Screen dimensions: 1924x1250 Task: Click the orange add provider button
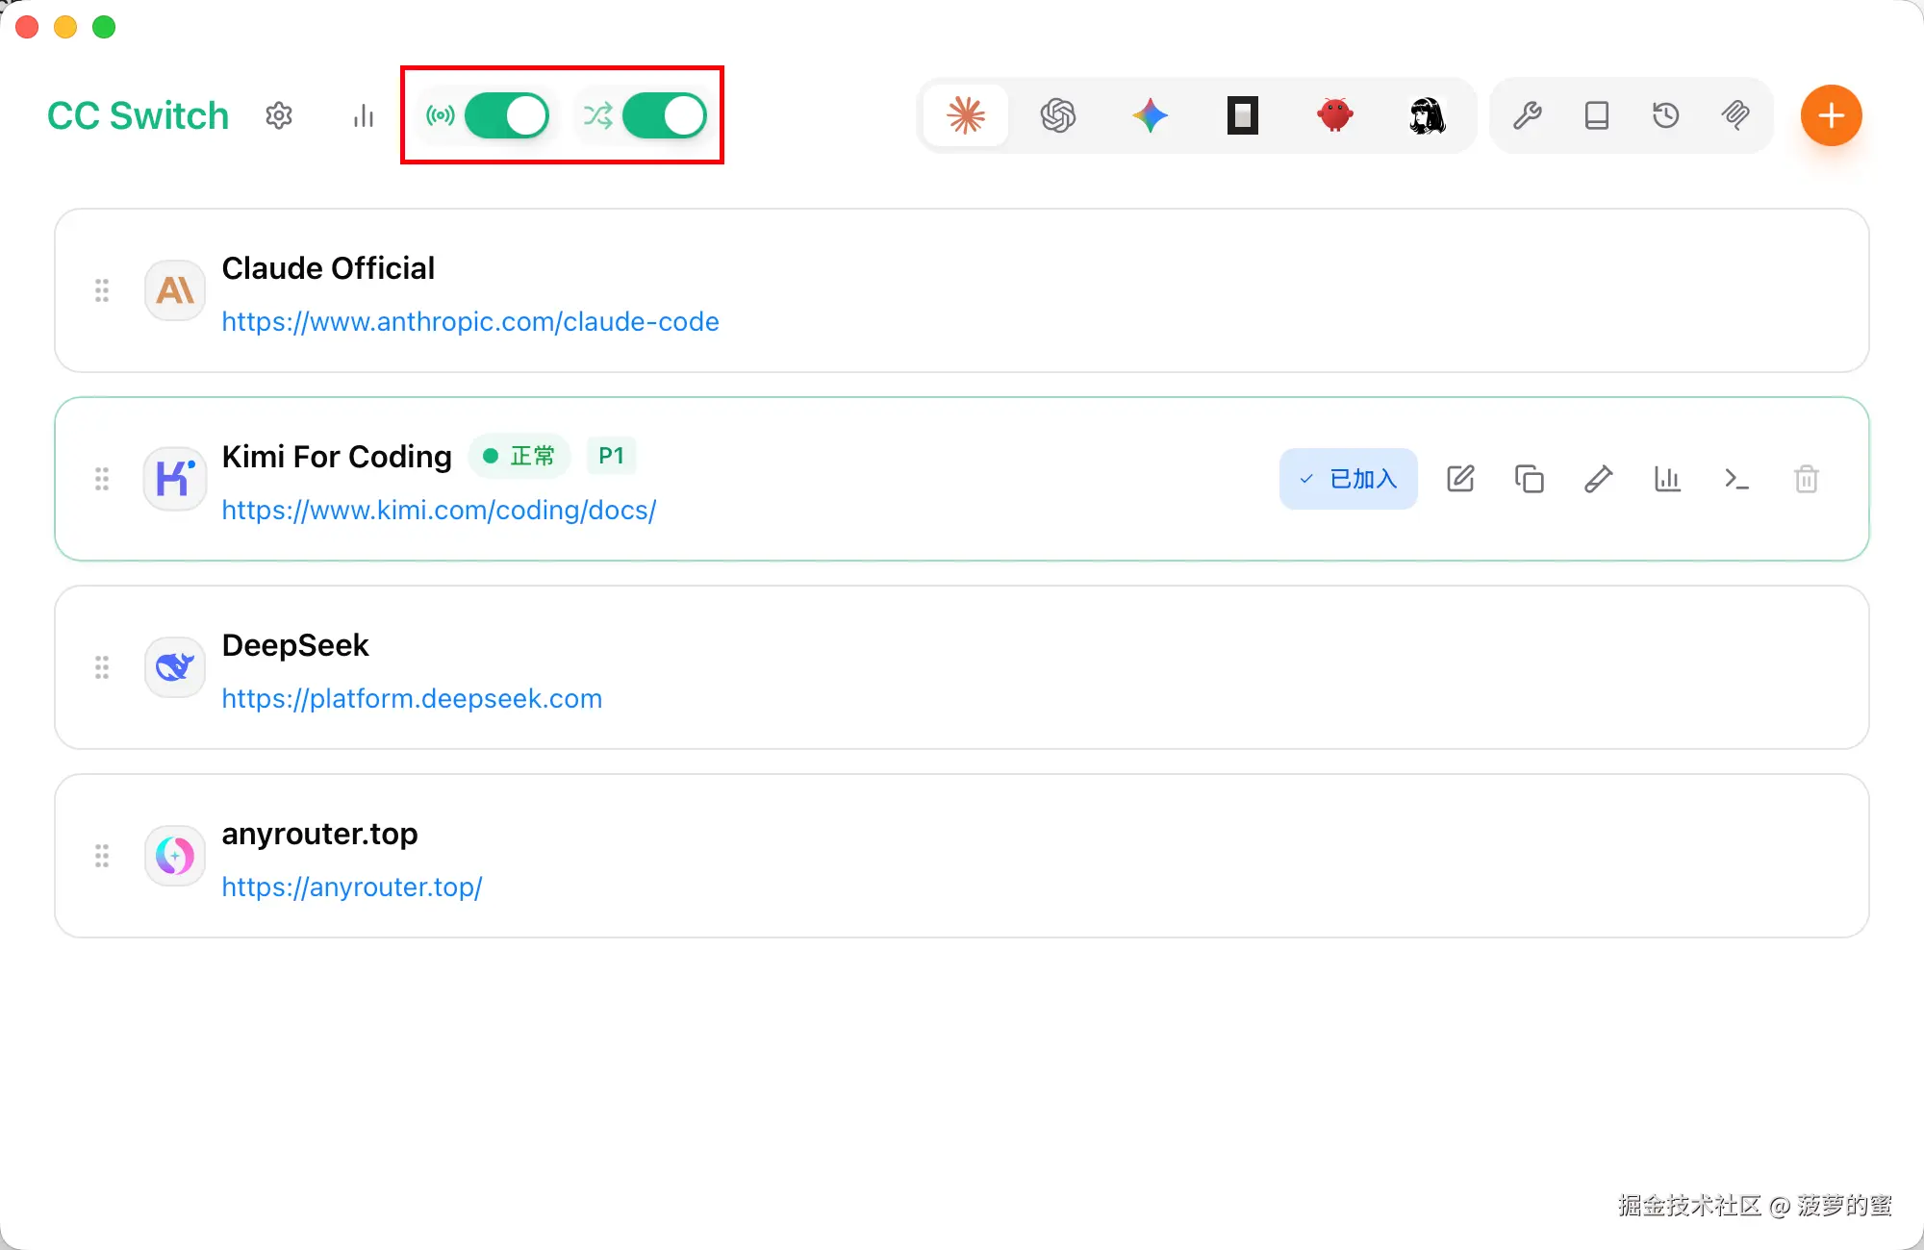1831,115
